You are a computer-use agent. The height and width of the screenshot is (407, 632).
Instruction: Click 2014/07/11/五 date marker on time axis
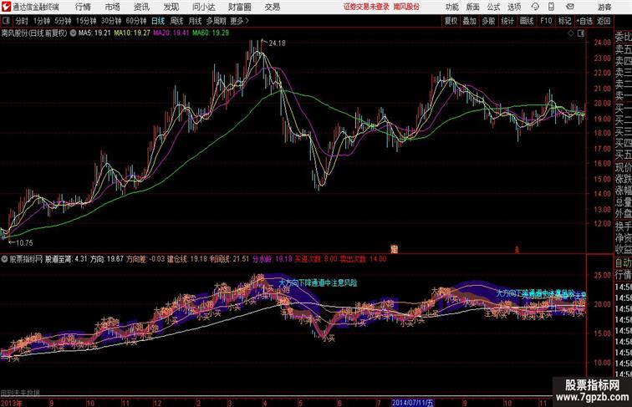click(x=413, y=403)
